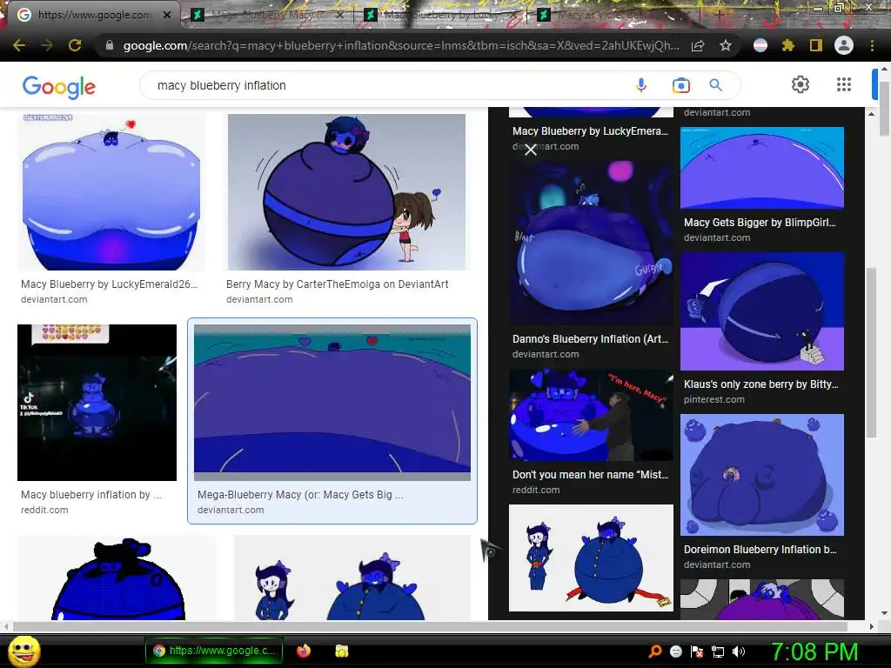This screenshot has width=891, height=668.
Task: Select the Macy Gets Bigger thumbnail
Action: pos(762,168)
